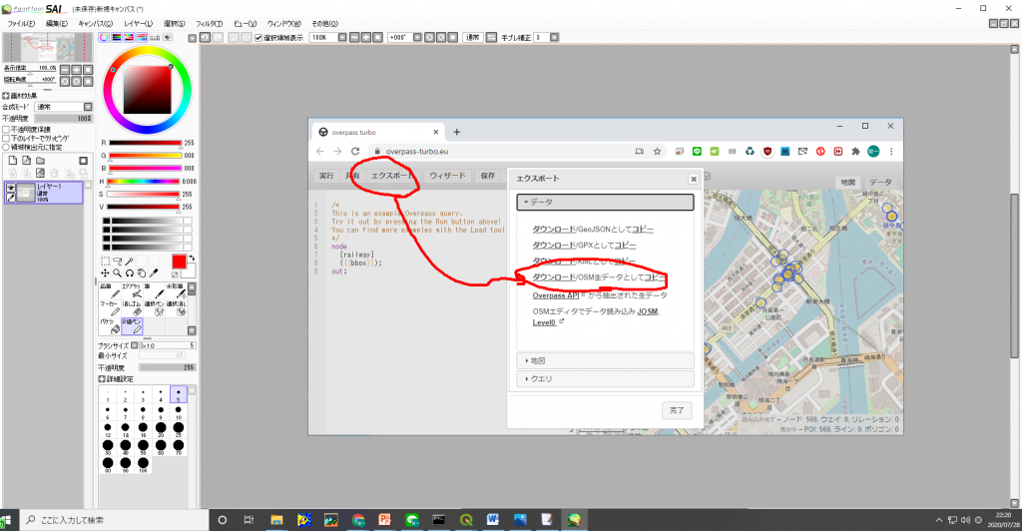Enable the preserve opacity checkbox

[x=6, y=129]
